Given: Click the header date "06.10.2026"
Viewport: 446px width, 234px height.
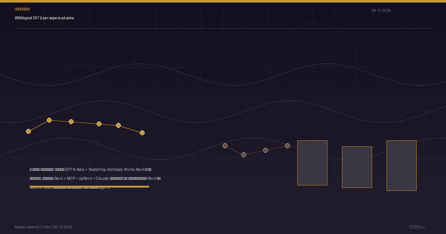Looking at the screenshot, I should (x=381, y=10).
